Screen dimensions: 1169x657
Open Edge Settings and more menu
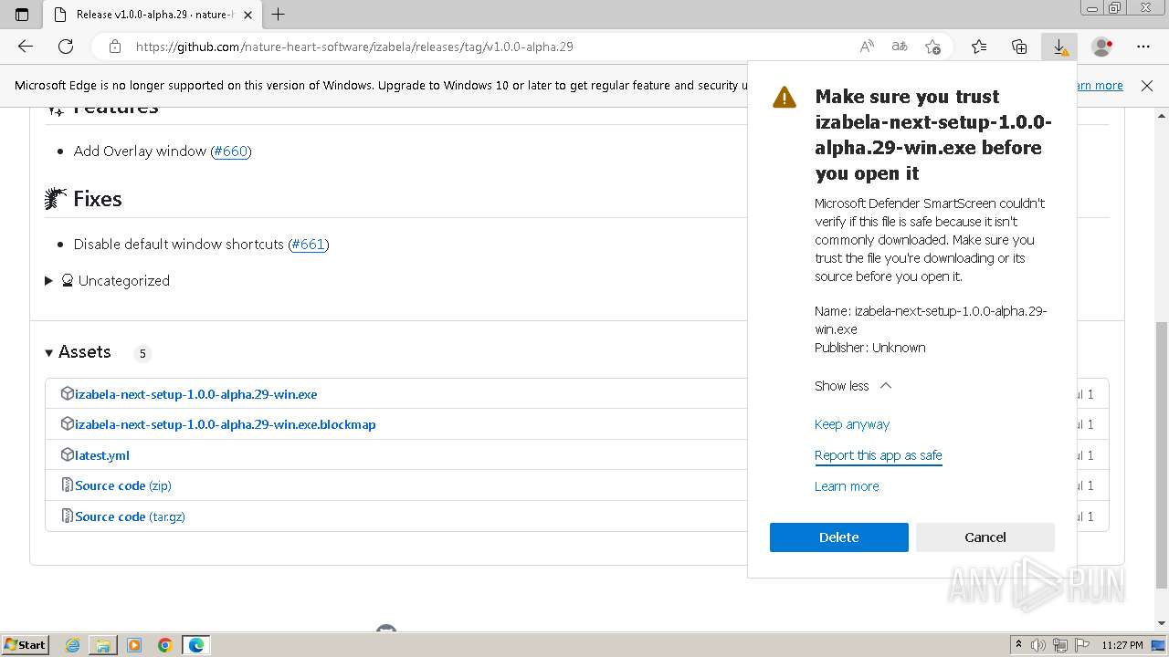(x=1143, y=47)
